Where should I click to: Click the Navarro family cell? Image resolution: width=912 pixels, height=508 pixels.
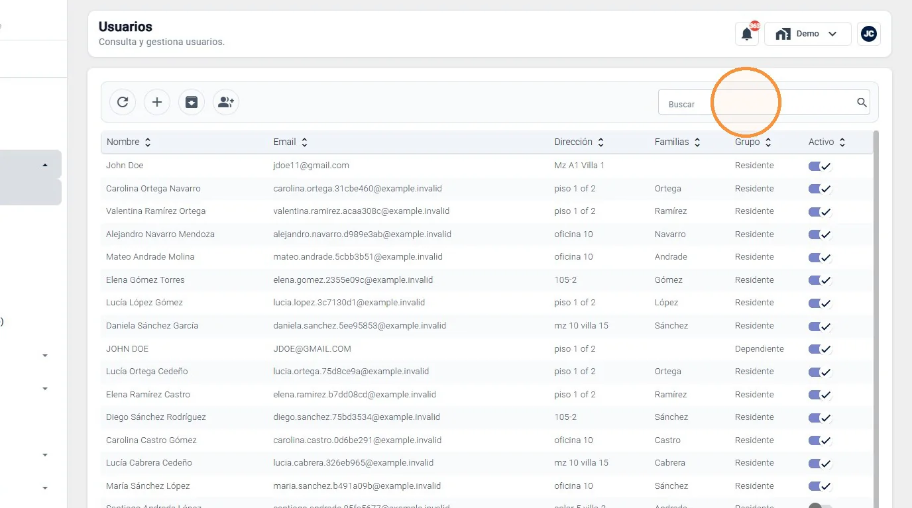coord(670,234)
